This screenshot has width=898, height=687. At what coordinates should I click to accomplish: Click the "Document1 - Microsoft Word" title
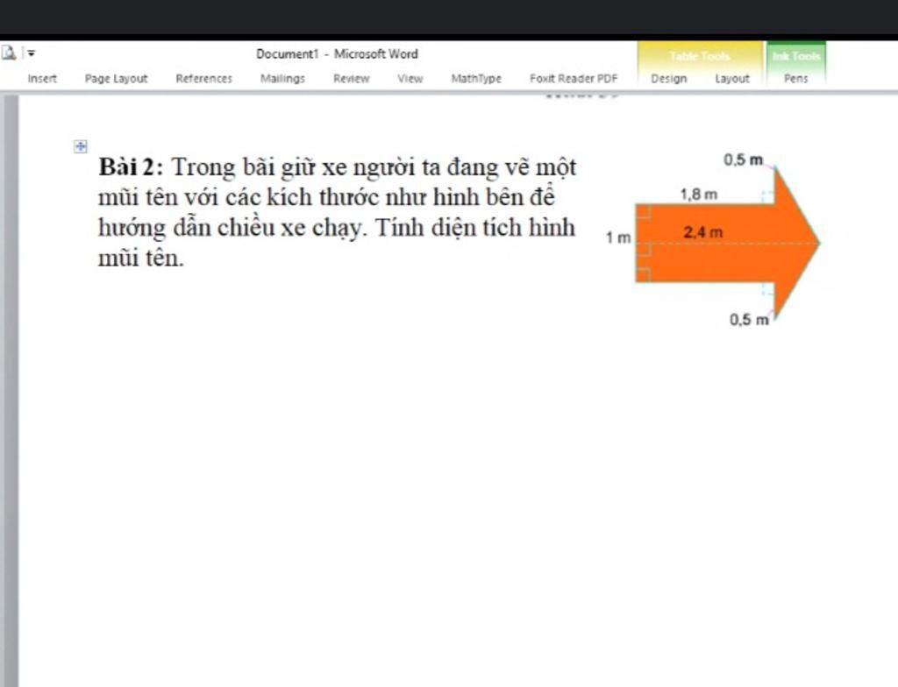[x=337, y=53]
